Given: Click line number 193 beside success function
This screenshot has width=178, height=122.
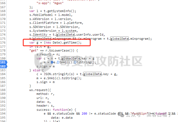Looking at the screenshot, I should tap(3, 110).
